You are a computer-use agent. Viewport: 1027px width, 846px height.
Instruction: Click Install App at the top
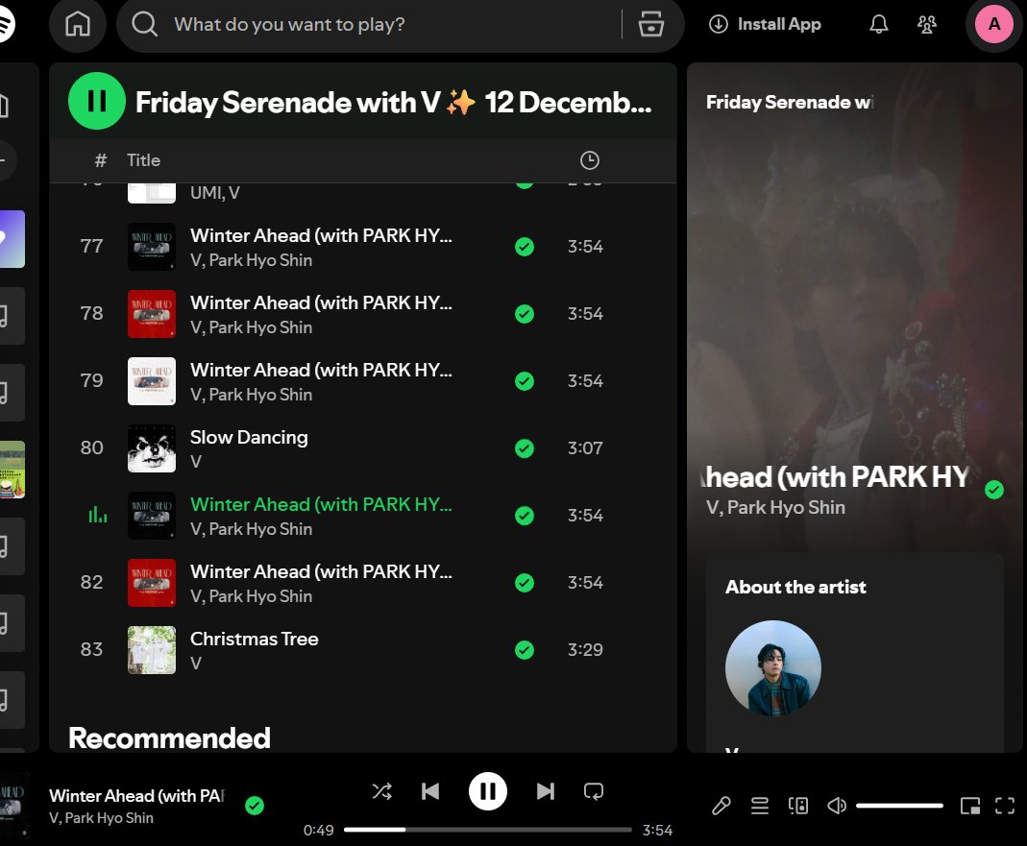(765, 24)
